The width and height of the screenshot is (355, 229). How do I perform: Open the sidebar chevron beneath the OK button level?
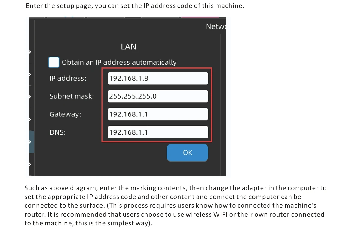tap(30, 164)
